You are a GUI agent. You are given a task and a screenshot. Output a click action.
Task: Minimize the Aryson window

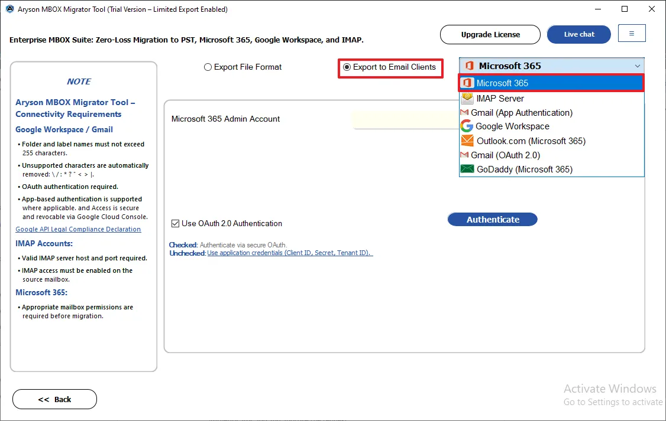pos(597,9)
